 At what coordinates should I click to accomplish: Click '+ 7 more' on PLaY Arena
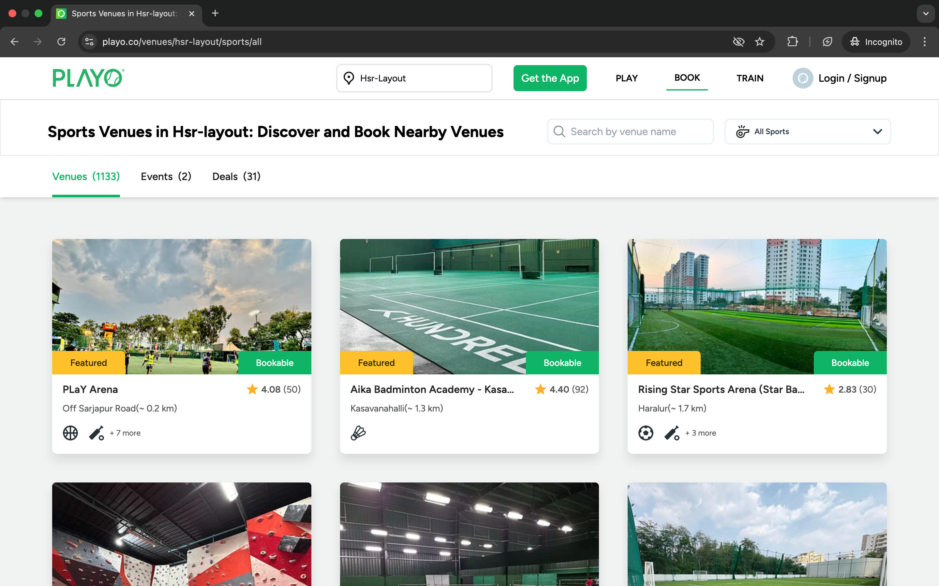coord(125,433)
